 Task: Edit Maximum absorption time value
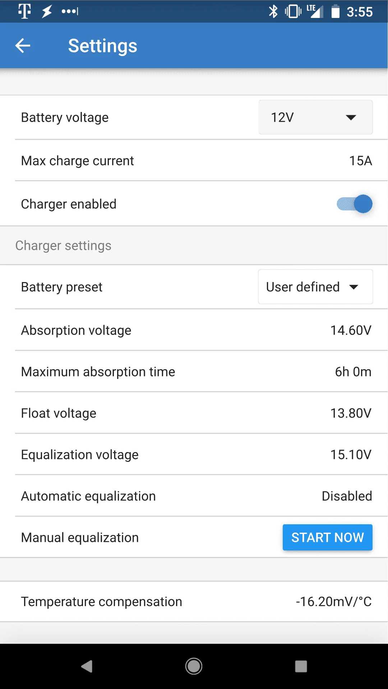pyautogui.click(x=194, y=371)
